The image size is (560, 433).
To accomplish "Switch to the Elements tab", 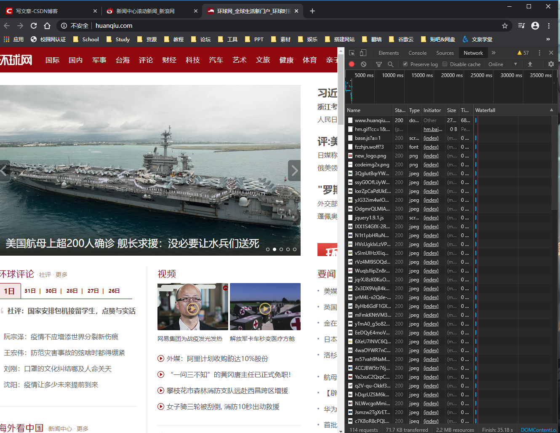I will pyautogui.click(x=389, y=53).
